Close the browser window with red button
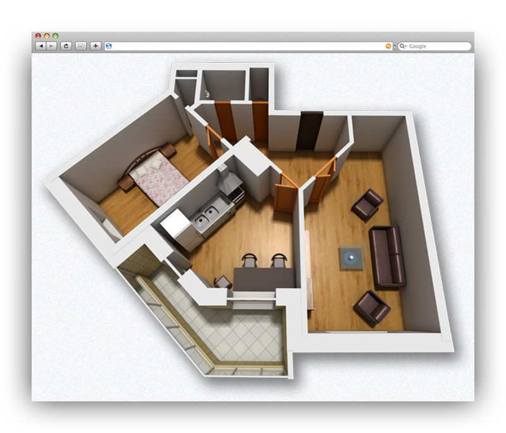The image size is (506, 433). click(x=38, y=36)
